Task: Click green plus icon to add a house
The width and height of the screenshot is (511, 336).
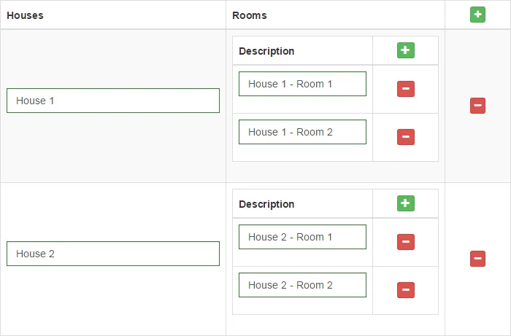Action: [x=477, y=14]
